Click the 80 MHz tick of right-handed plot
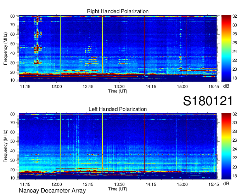The width and height of the screenshot is (241, 195). click(x=12, y=16)
